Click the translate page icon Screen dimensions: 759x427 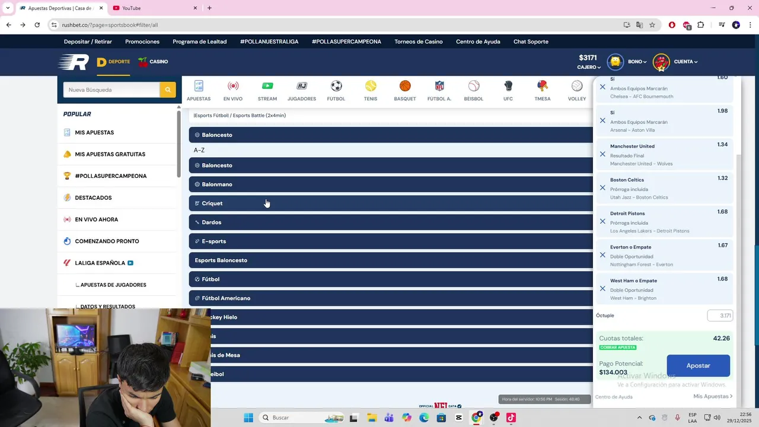point(640,25)
